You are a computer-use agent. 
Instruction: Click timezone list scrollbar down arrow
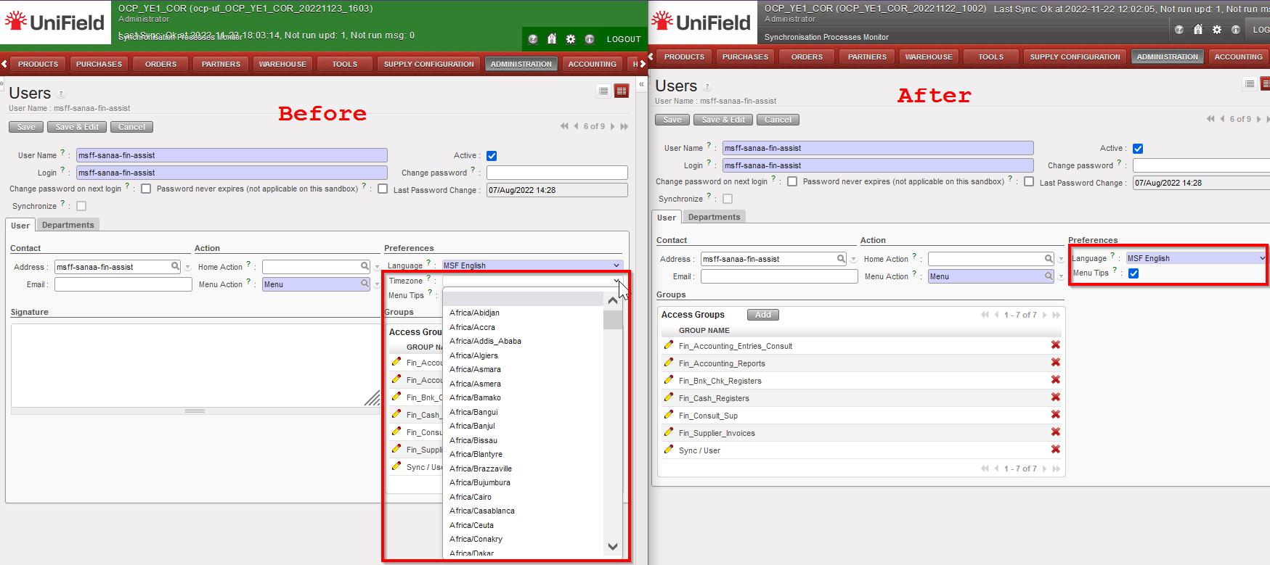click(613, 547)
